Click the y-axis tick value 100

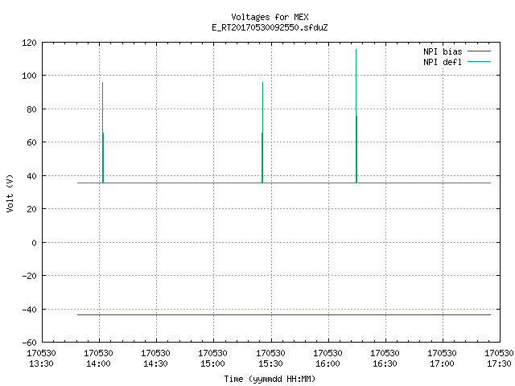29,76
